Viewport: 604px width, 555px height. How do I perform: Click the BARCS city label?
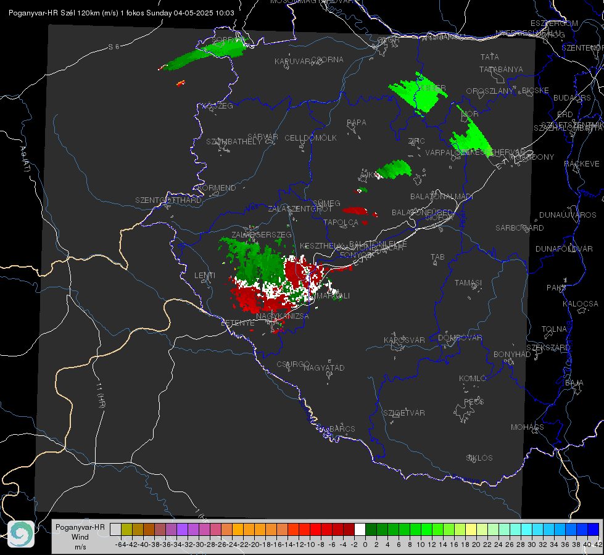342,429
